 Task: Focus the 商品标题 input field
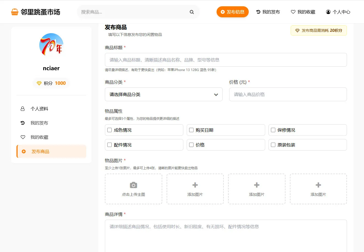coord(226,60)
